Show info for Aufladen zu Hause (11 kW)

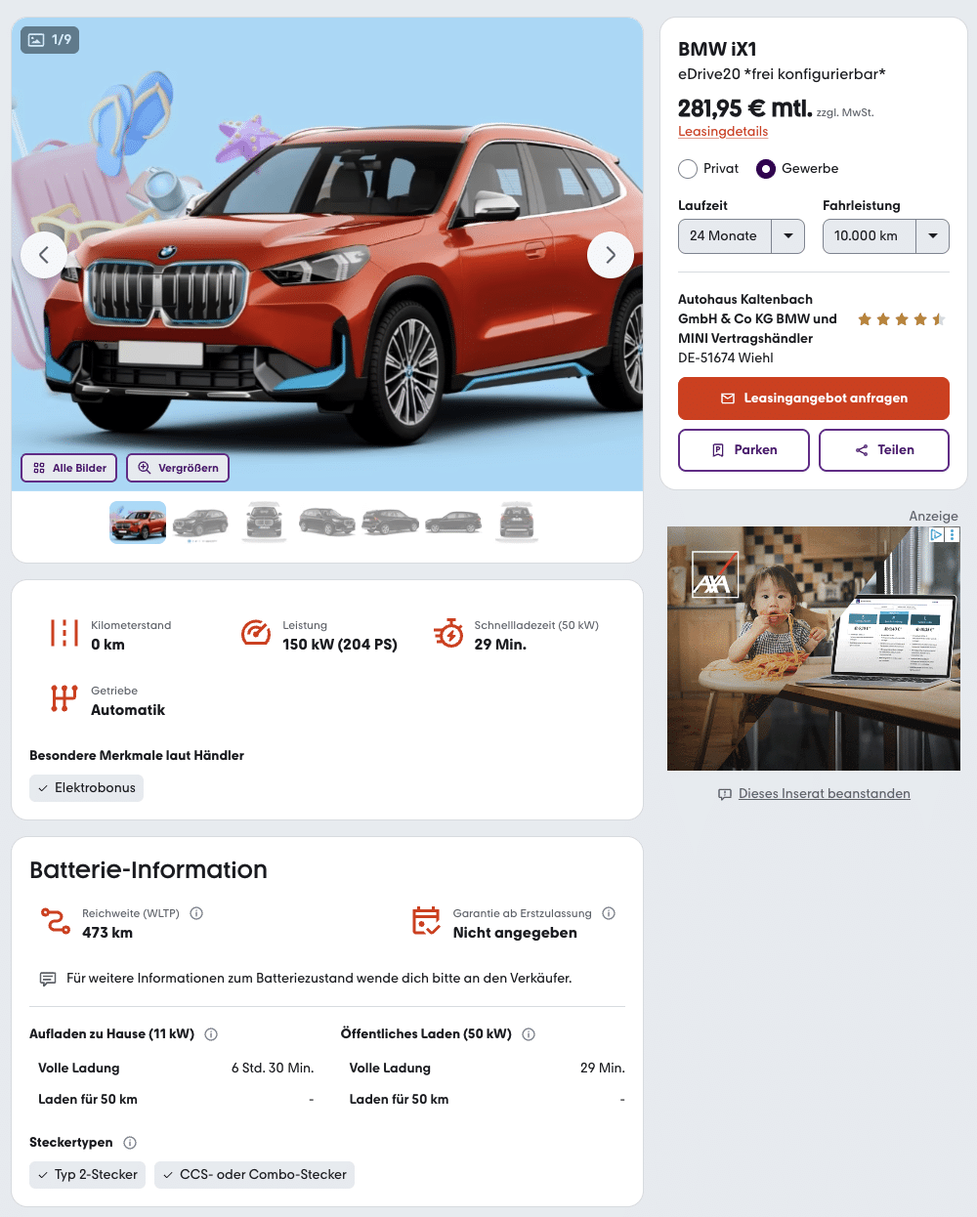211,1034
